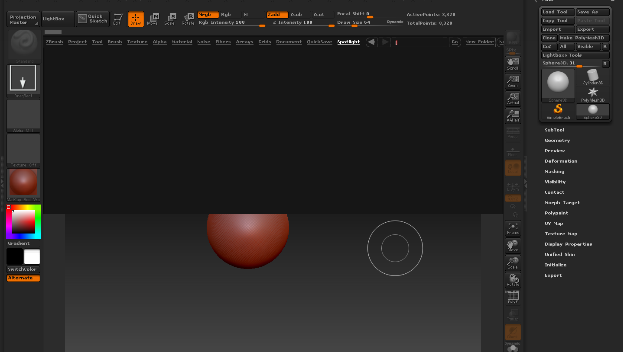The height and width of the screenshot is (352, 624).
Task: Open Tool tab in LightBox
Action: coord(97,42)
